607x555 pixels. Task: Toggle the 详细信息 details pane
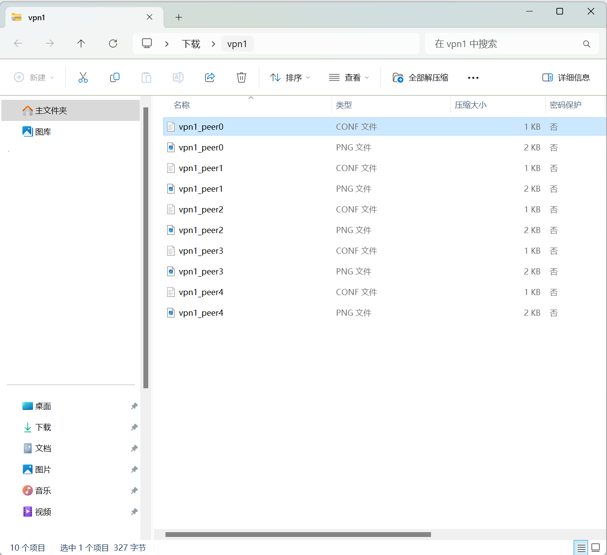point(566,78)
